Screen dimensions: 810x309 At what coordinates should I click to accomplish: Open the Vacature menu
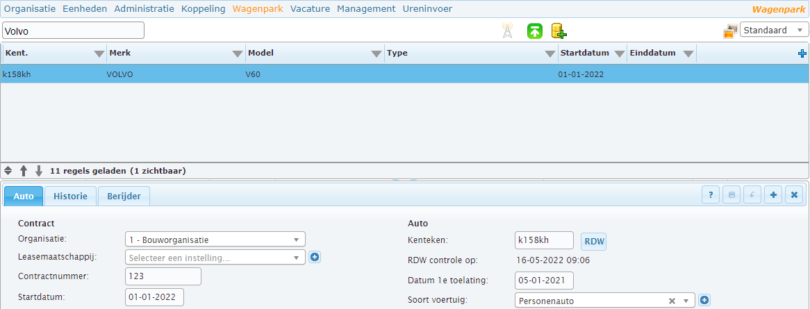(310, 9)
